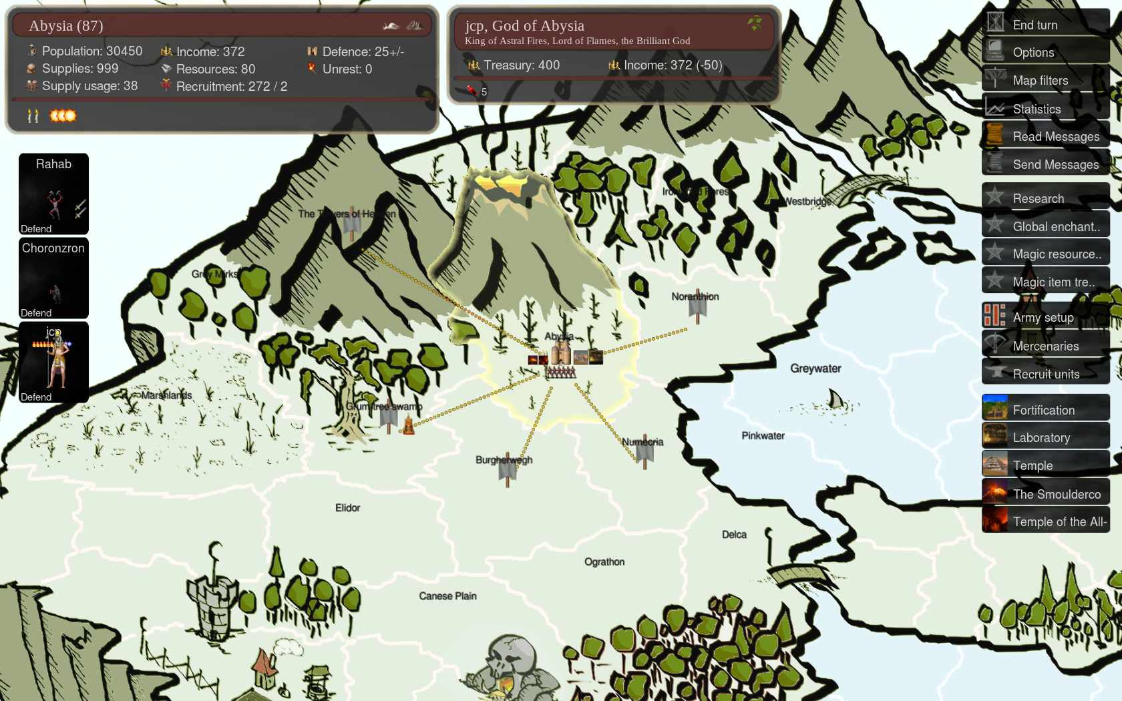This screenshot has width=1122, height=701.
Task: Click the ship icon on Greywater
Action: (835, 400)
